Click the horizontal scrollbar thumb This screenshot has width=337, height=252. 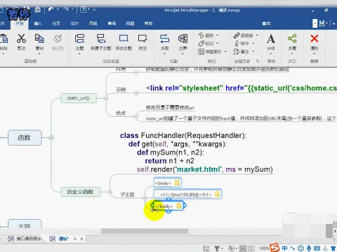(x=145, y=231)
